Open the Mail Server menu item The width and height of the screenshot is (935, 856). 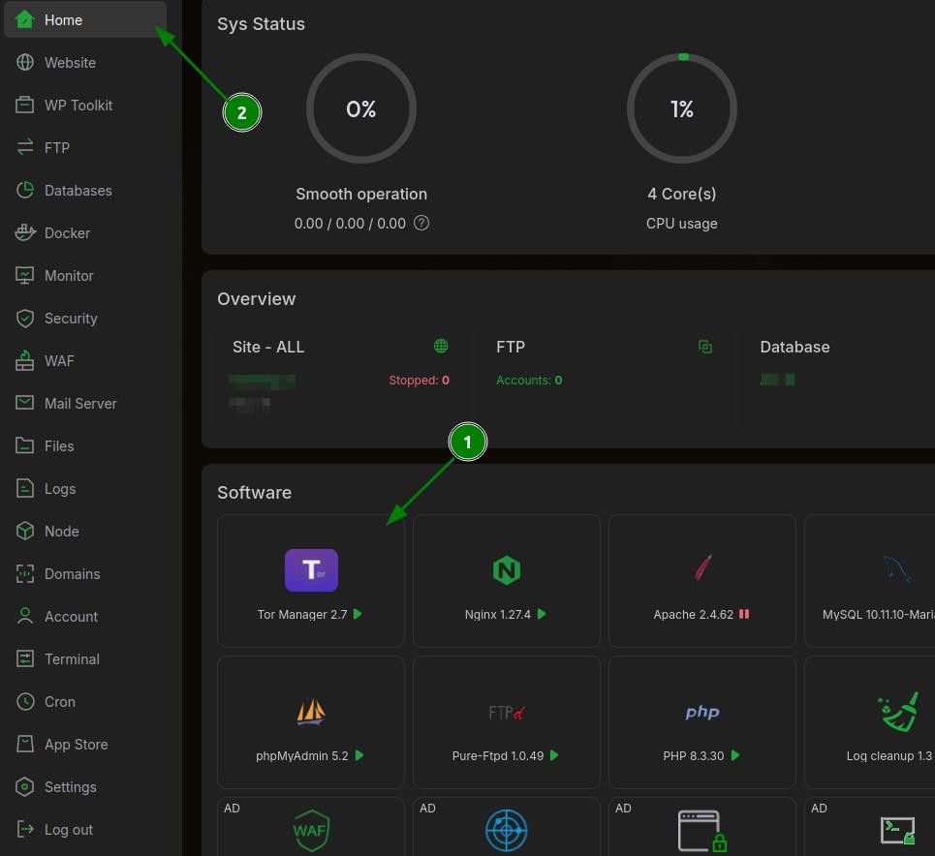click(x=84, y=404)
